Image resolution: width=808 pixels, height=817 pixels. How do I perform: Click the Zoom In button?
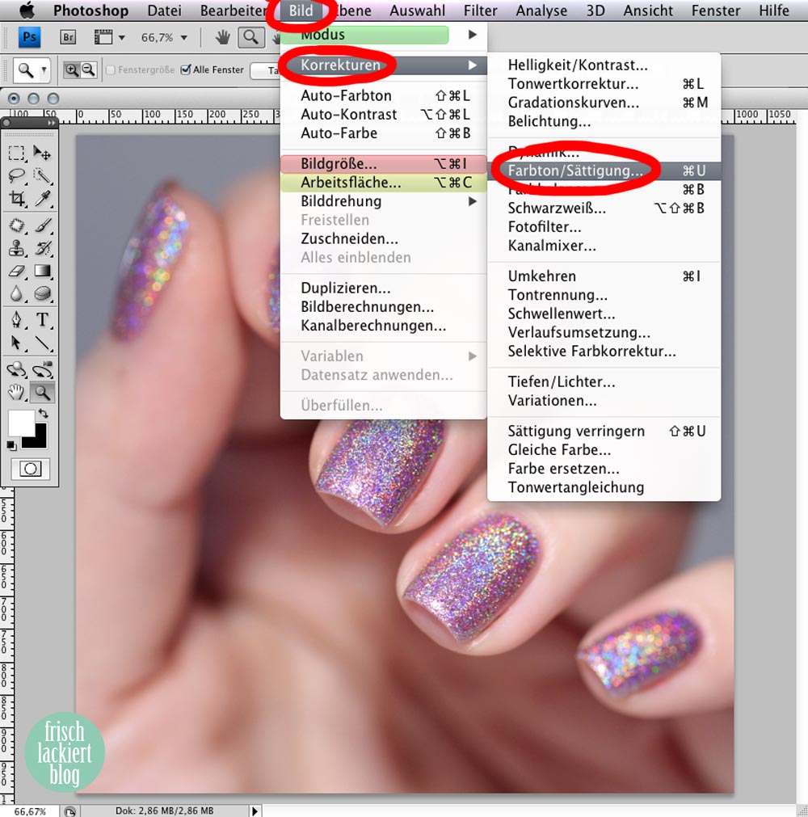(71, 69)
